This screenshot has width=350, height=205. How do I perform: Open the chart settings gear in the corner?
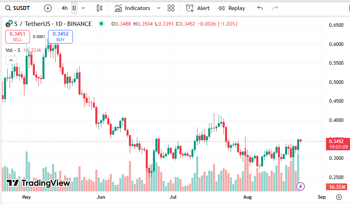click(339, 197)
